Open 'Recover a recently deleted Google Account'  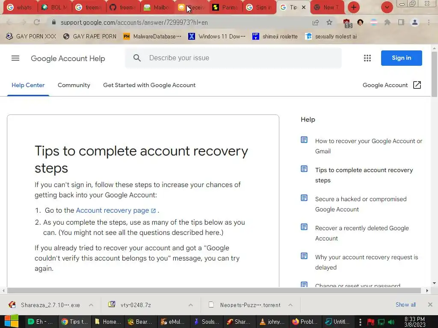362,233
